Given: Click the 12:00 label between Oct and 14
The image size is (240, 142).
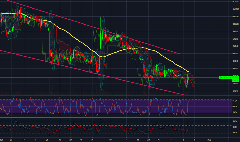Looking at the screenshot, I should tap(71, 140).
